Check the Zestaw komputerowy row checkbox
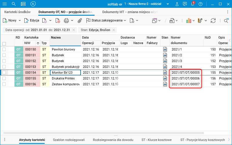The height and width of the screenshot is (145, 232). 4,84
